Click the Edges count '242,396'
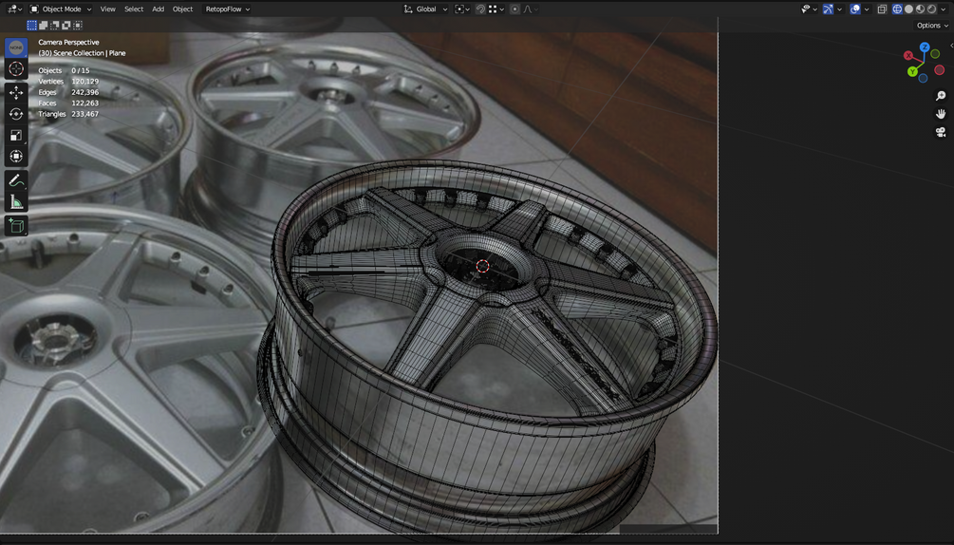 (84, 92)
